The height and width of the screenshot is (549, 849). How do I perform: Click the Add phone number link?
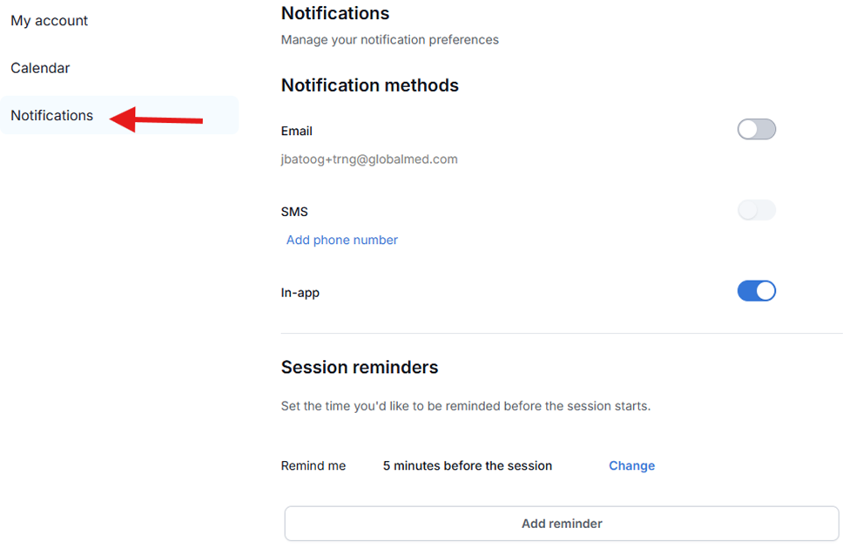342,240
